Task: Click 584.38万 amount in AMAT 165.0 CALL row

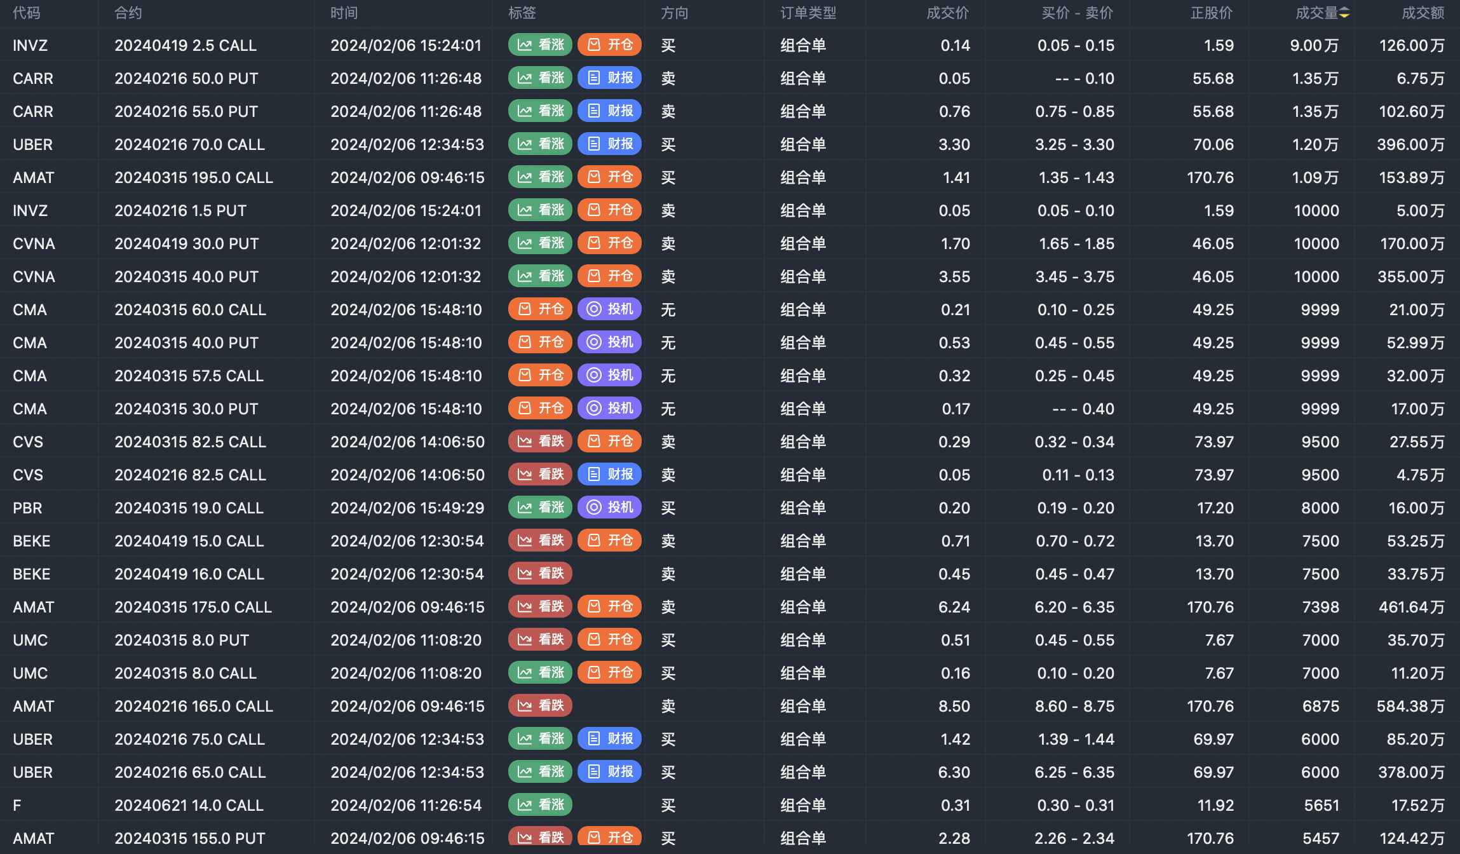Action: [x=1410, y=706]
